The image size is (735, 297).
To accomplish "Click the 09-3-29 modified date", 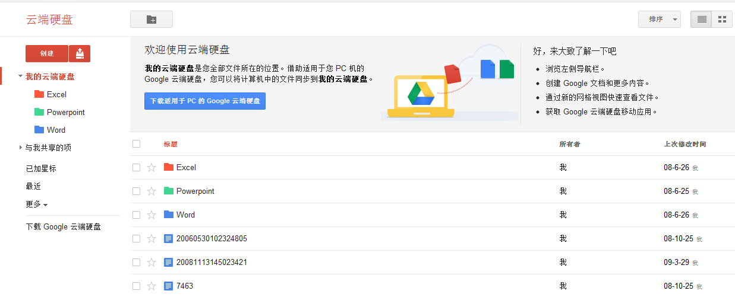I will click(x=677, y=262).
